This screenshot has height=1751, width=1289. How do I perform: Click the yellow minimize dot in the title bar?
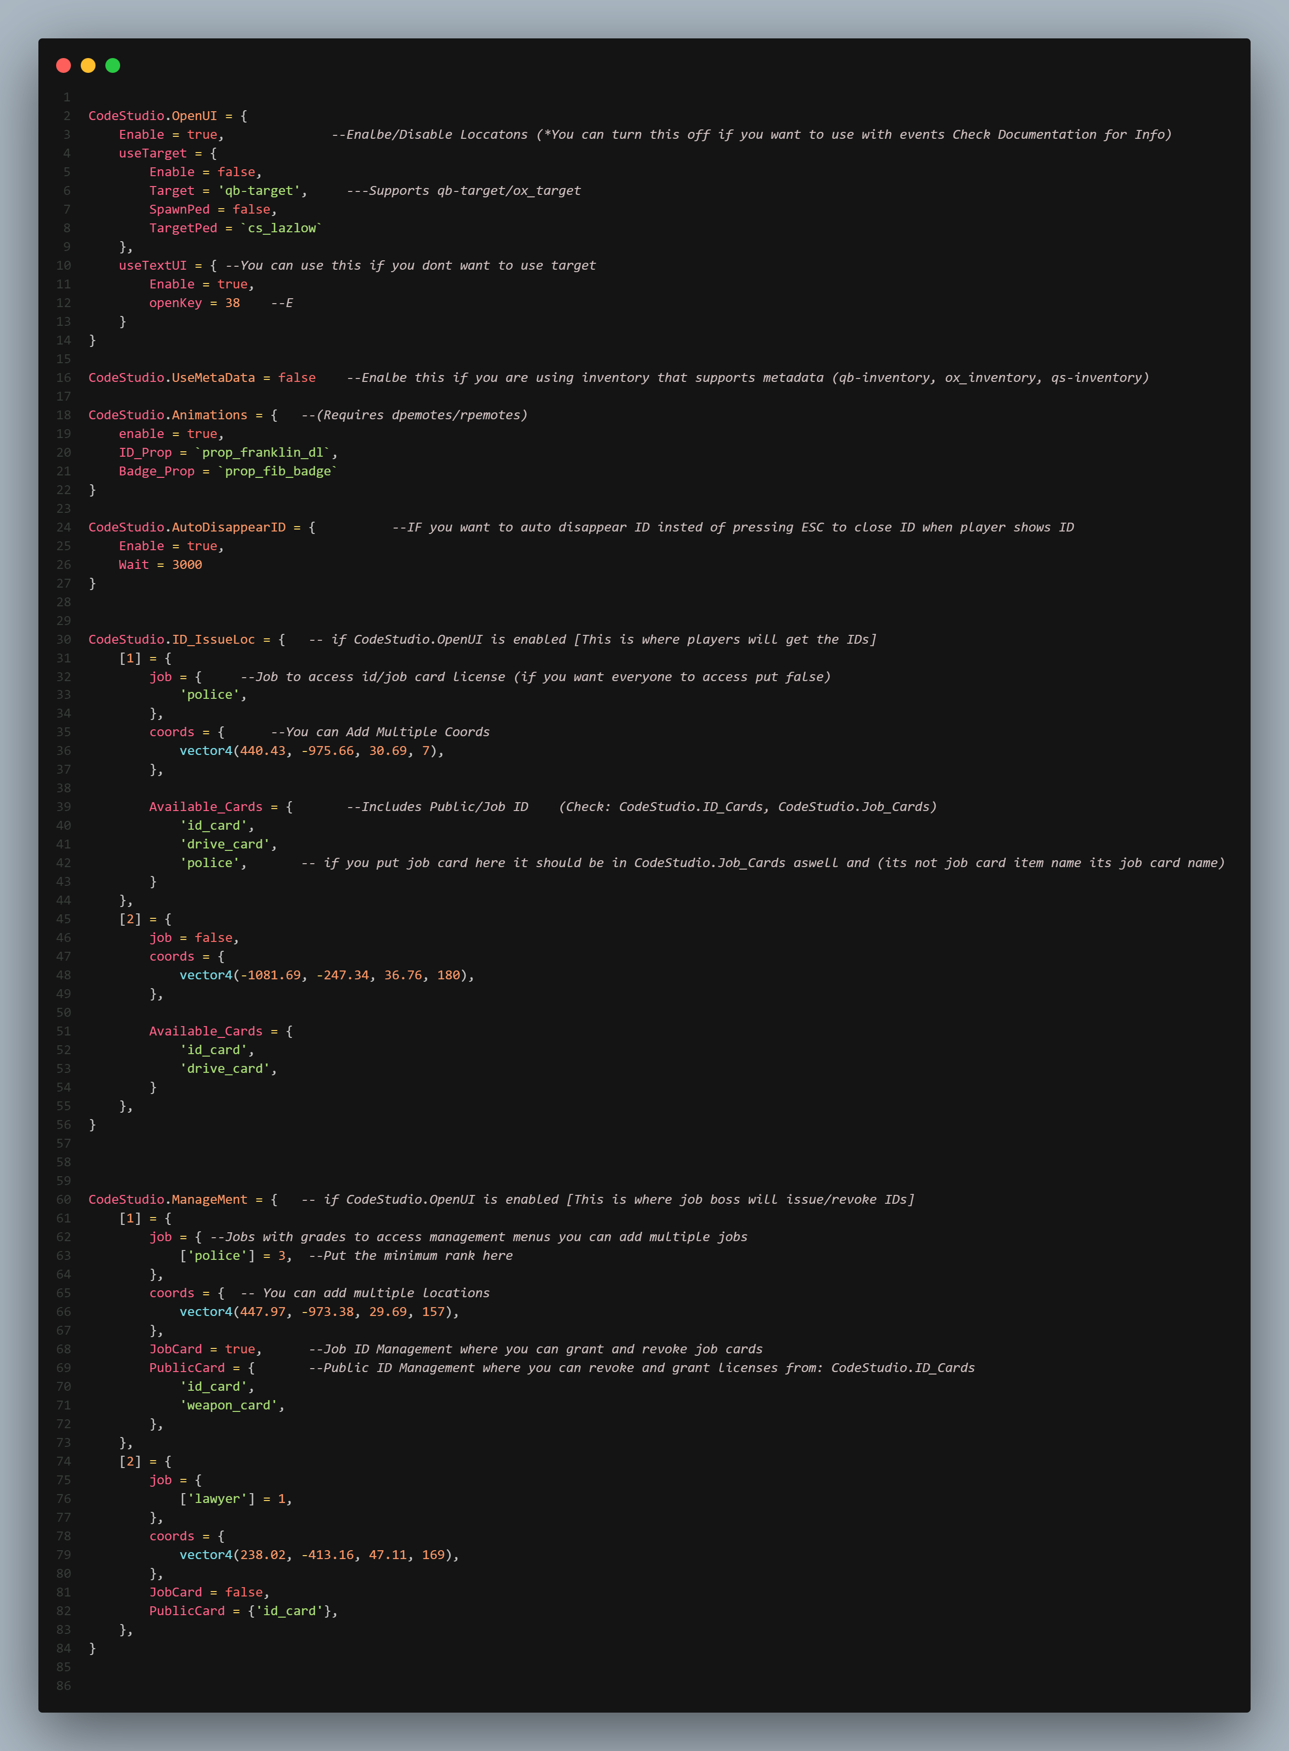click(x=88, y=65)
